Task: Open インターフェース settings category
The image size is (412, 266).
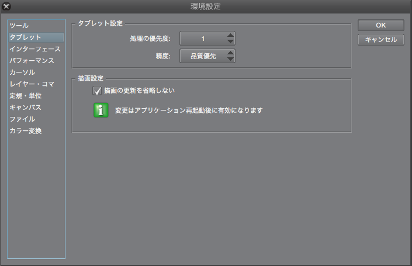Action: point(36,49)
